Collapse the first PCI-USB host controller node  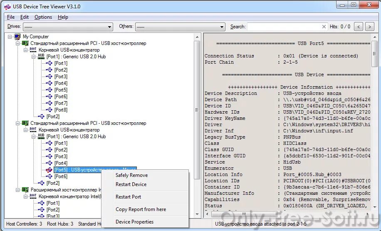17,43
